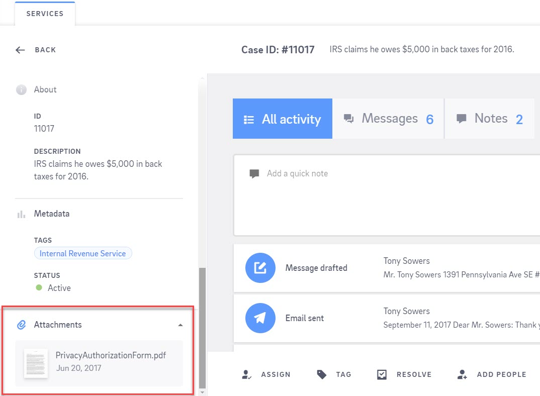Switch to the Messages tab
540x396 pixels.
[388, 119]
